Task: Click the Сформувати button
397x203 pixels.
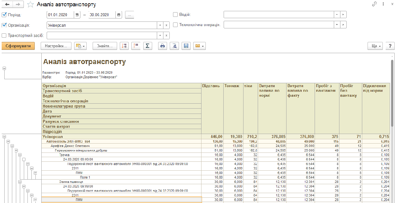Action: coord(18,46)
